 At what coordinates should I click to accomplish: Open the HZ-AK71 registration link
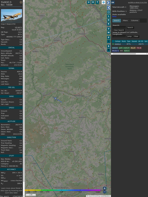tap(18, 27)
